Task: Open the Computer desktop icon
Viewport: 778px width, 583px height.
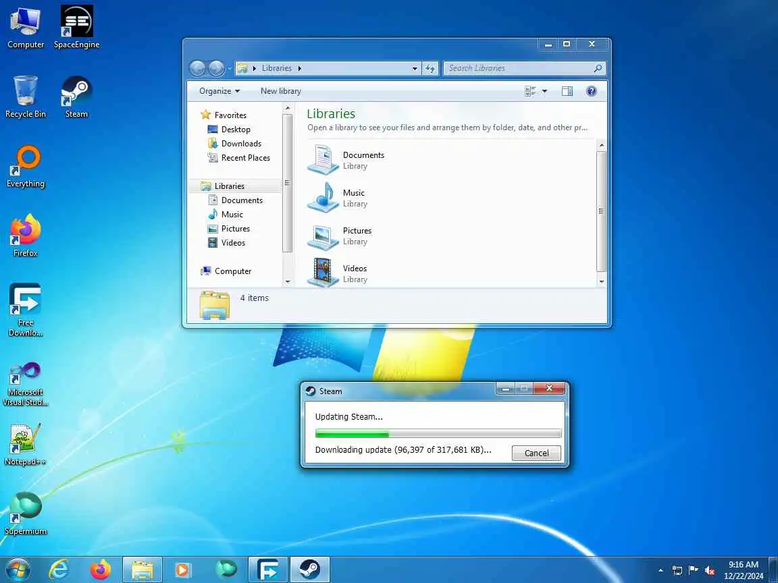Action: pos(25,27)
